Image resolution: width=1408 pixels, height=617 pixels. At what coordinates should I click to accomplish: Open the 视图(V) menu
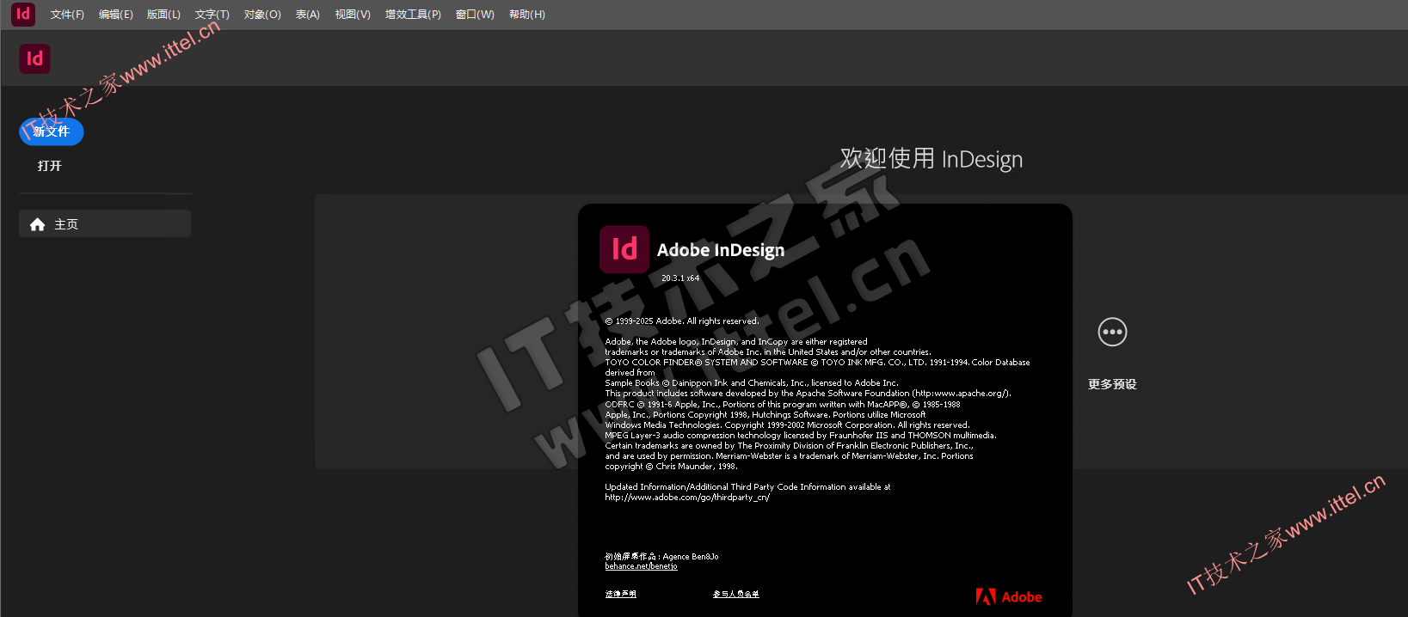pyautogui.click(x=353, y=15)
